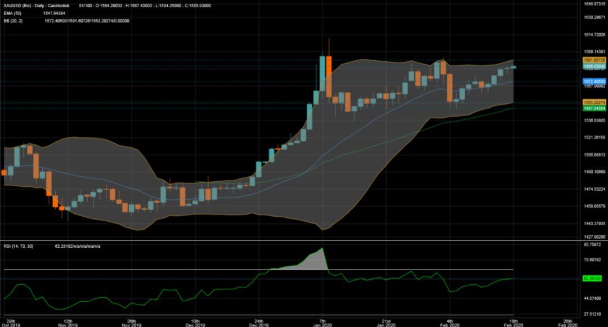This screenshot has width=608, height=327.
Task: Click the 12th Nov 2019 date label
Action: click(x=68, y=323)
